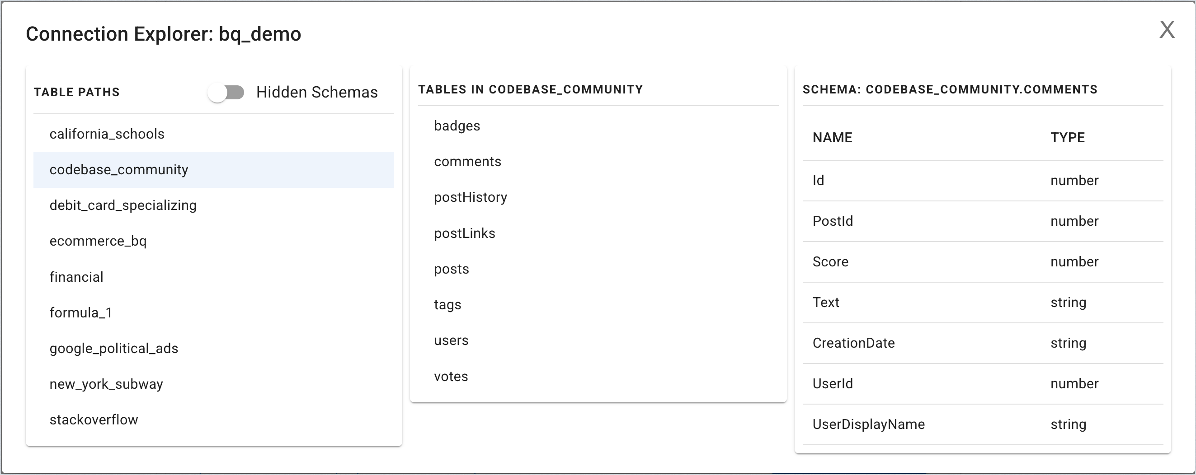Open the votes table
The image size is (1196, 475).
click(451, 376)
